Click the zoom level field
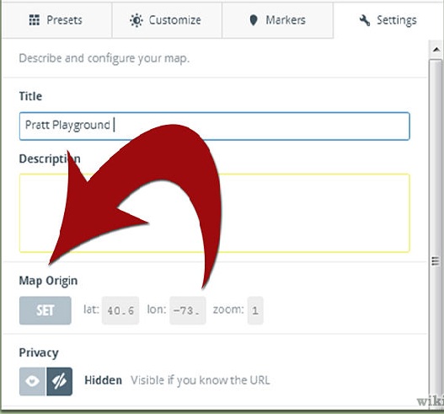The width and height of the screenshot is (444, 414). click(x=255, y=310)
